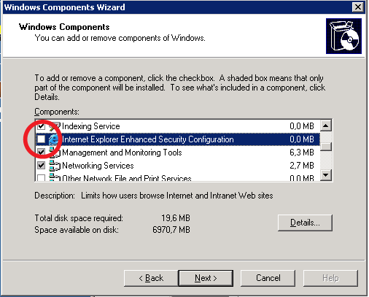Click the components list scrollbar thumb

tap(326, 147)
